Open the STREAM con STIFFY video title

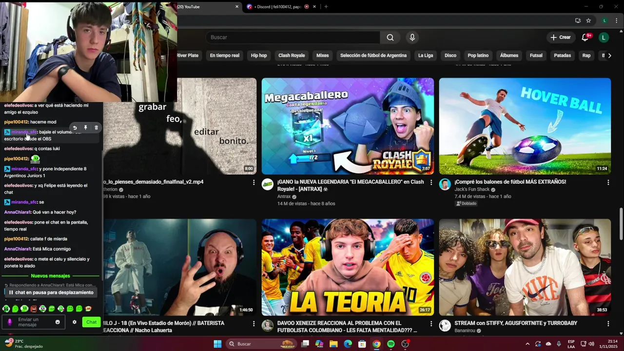pyautogui.click(x=516, y=323)
